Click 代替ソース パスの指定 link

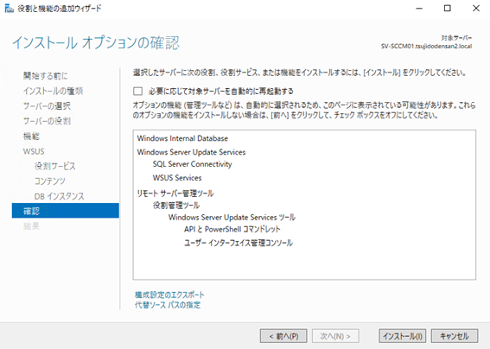[168, 305]
